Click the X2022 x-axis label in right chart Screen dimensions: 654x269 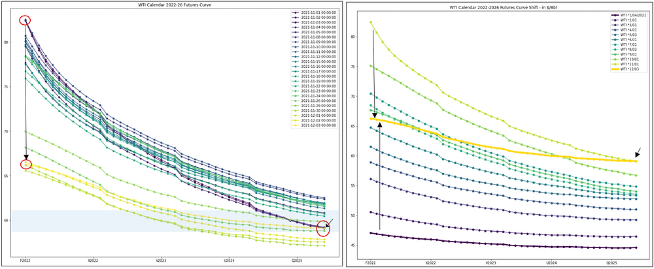[x=431, y=264]
